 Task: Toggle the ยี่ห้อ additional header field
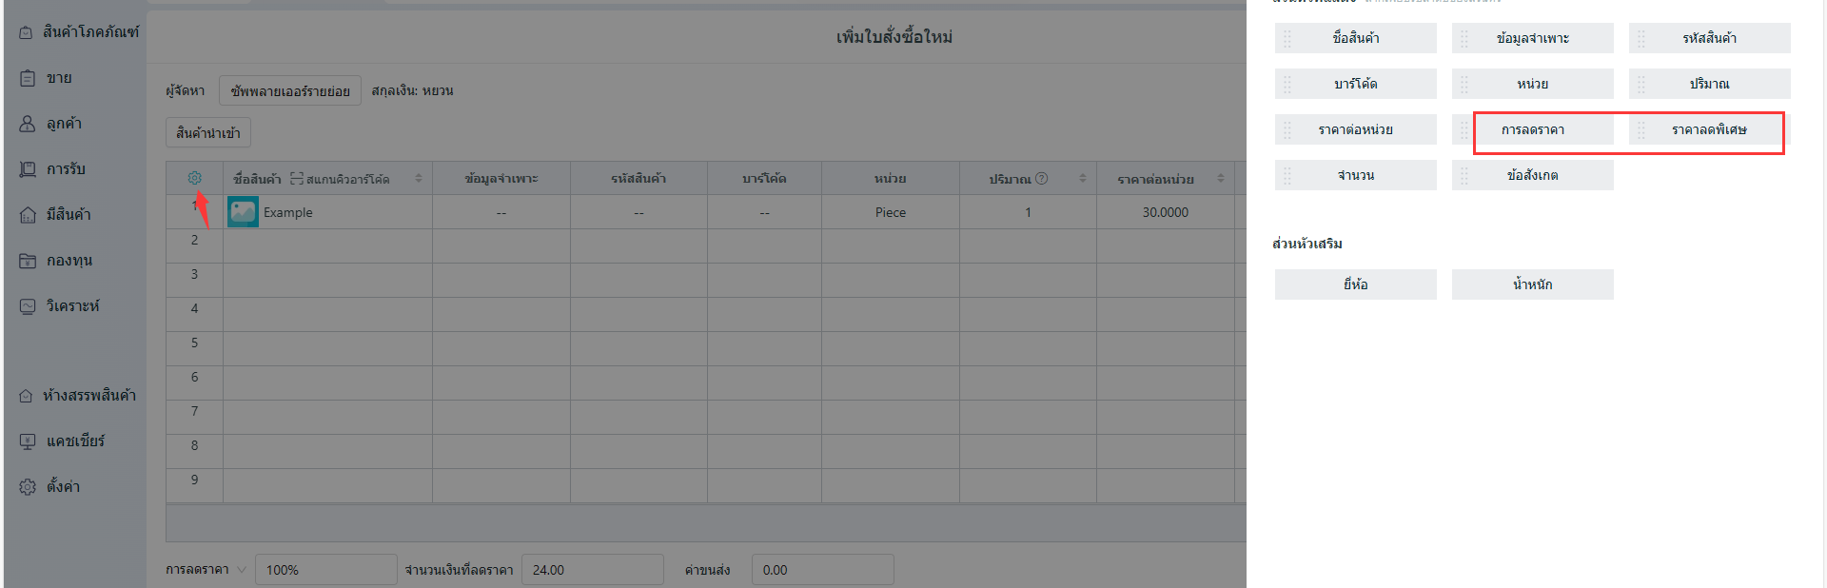tap(1355, 284)
